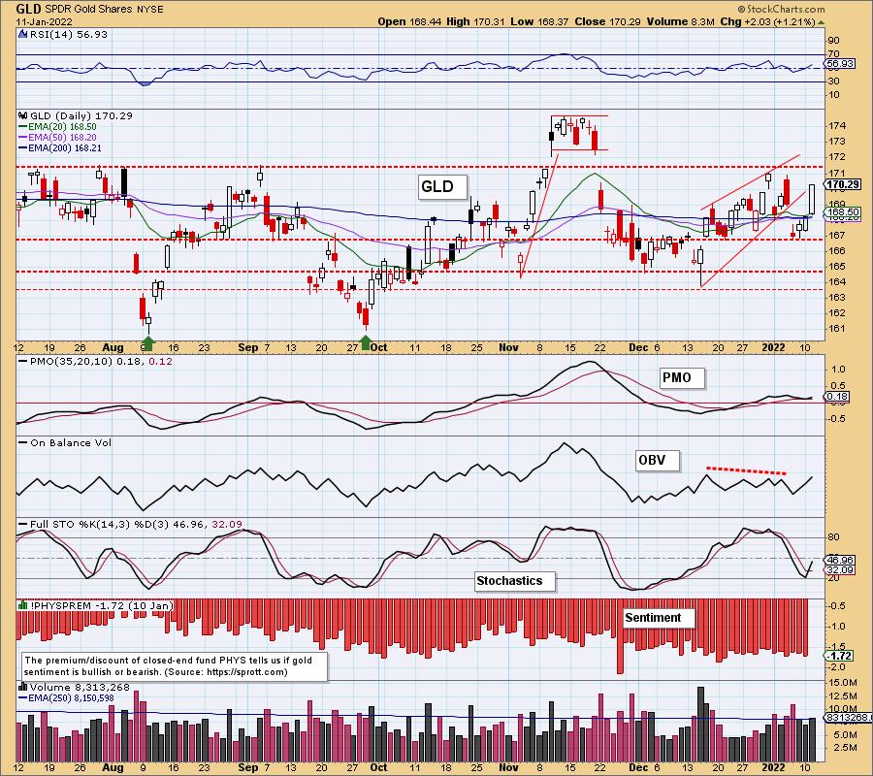The width and height of the screenshot is (873, 776).
Task: Select the green up-arrow marker near Aug 9
Action: (147, 341)
